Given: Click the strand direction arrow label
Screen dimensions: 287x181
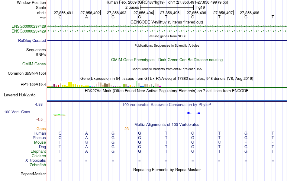Looking at the screenshot, I should [43, 17].
